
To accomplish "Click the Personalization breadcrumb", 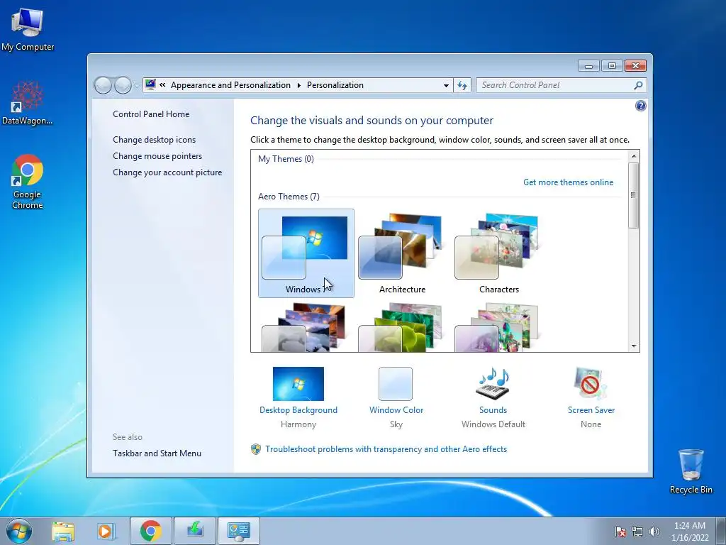I will pos(335,85).
